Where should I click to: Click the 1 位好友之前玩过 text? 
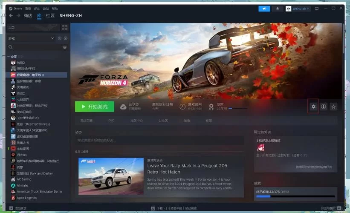pos(268,141)
